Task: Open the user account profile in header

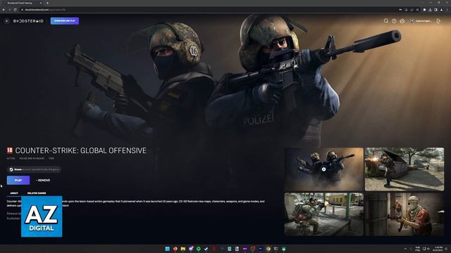Action: pos(421,21)
